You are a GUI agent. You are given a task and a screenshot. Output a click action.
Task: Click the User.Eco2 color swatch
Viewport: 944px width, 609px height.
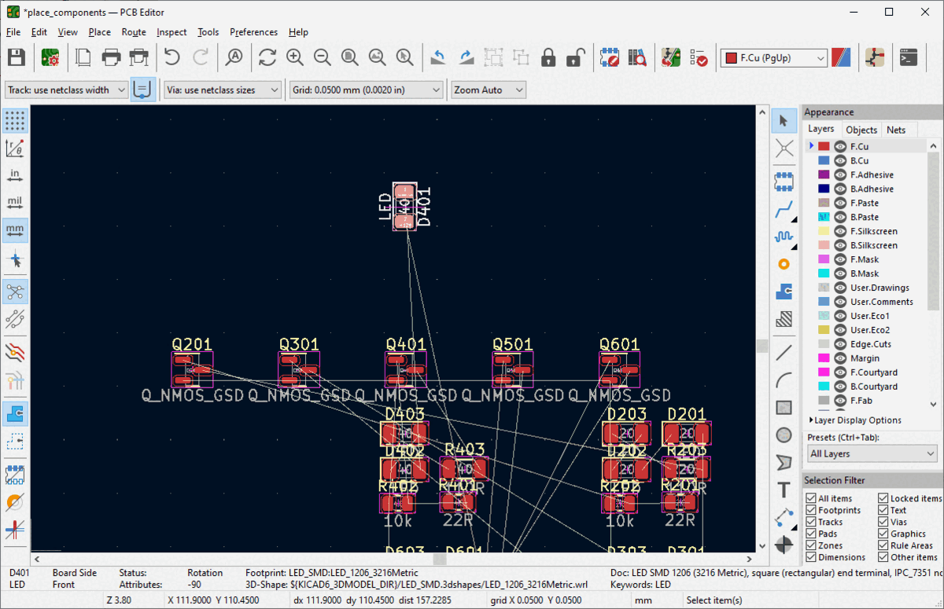point(824,330)
